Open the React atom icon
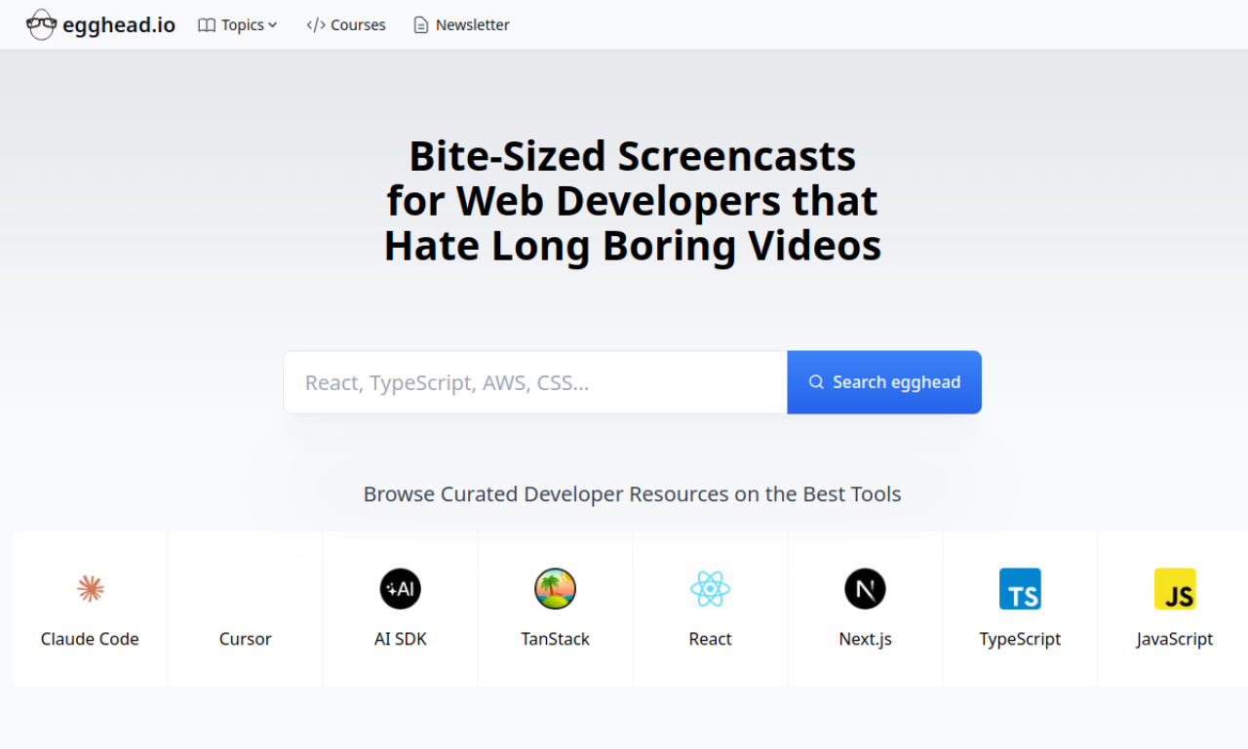 pyautogui.click(x=710, y=589)
